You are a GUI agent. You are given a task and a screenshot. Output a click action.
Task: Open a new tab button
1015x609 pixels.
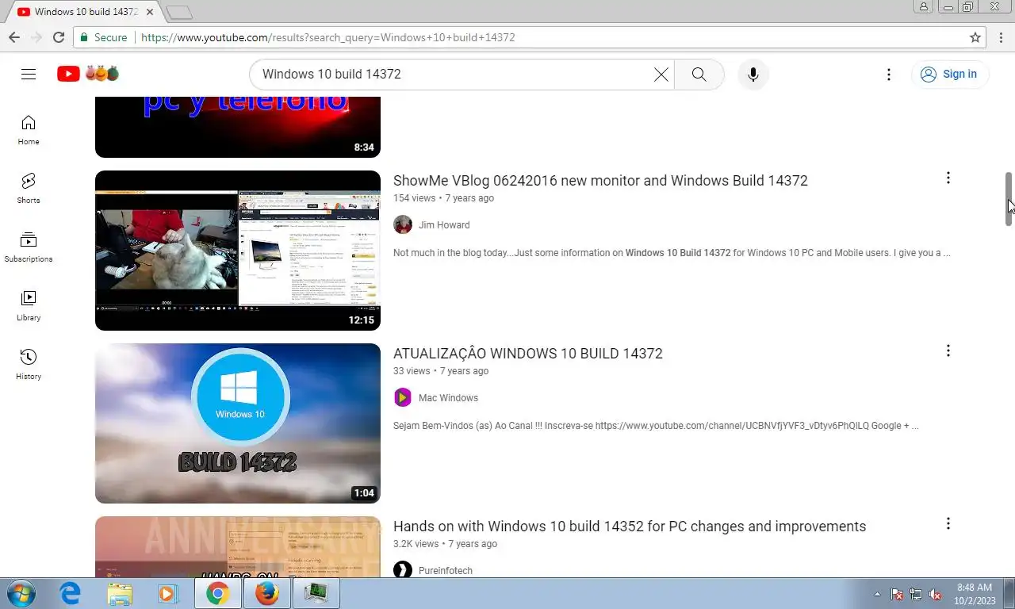tap(179, 12)
